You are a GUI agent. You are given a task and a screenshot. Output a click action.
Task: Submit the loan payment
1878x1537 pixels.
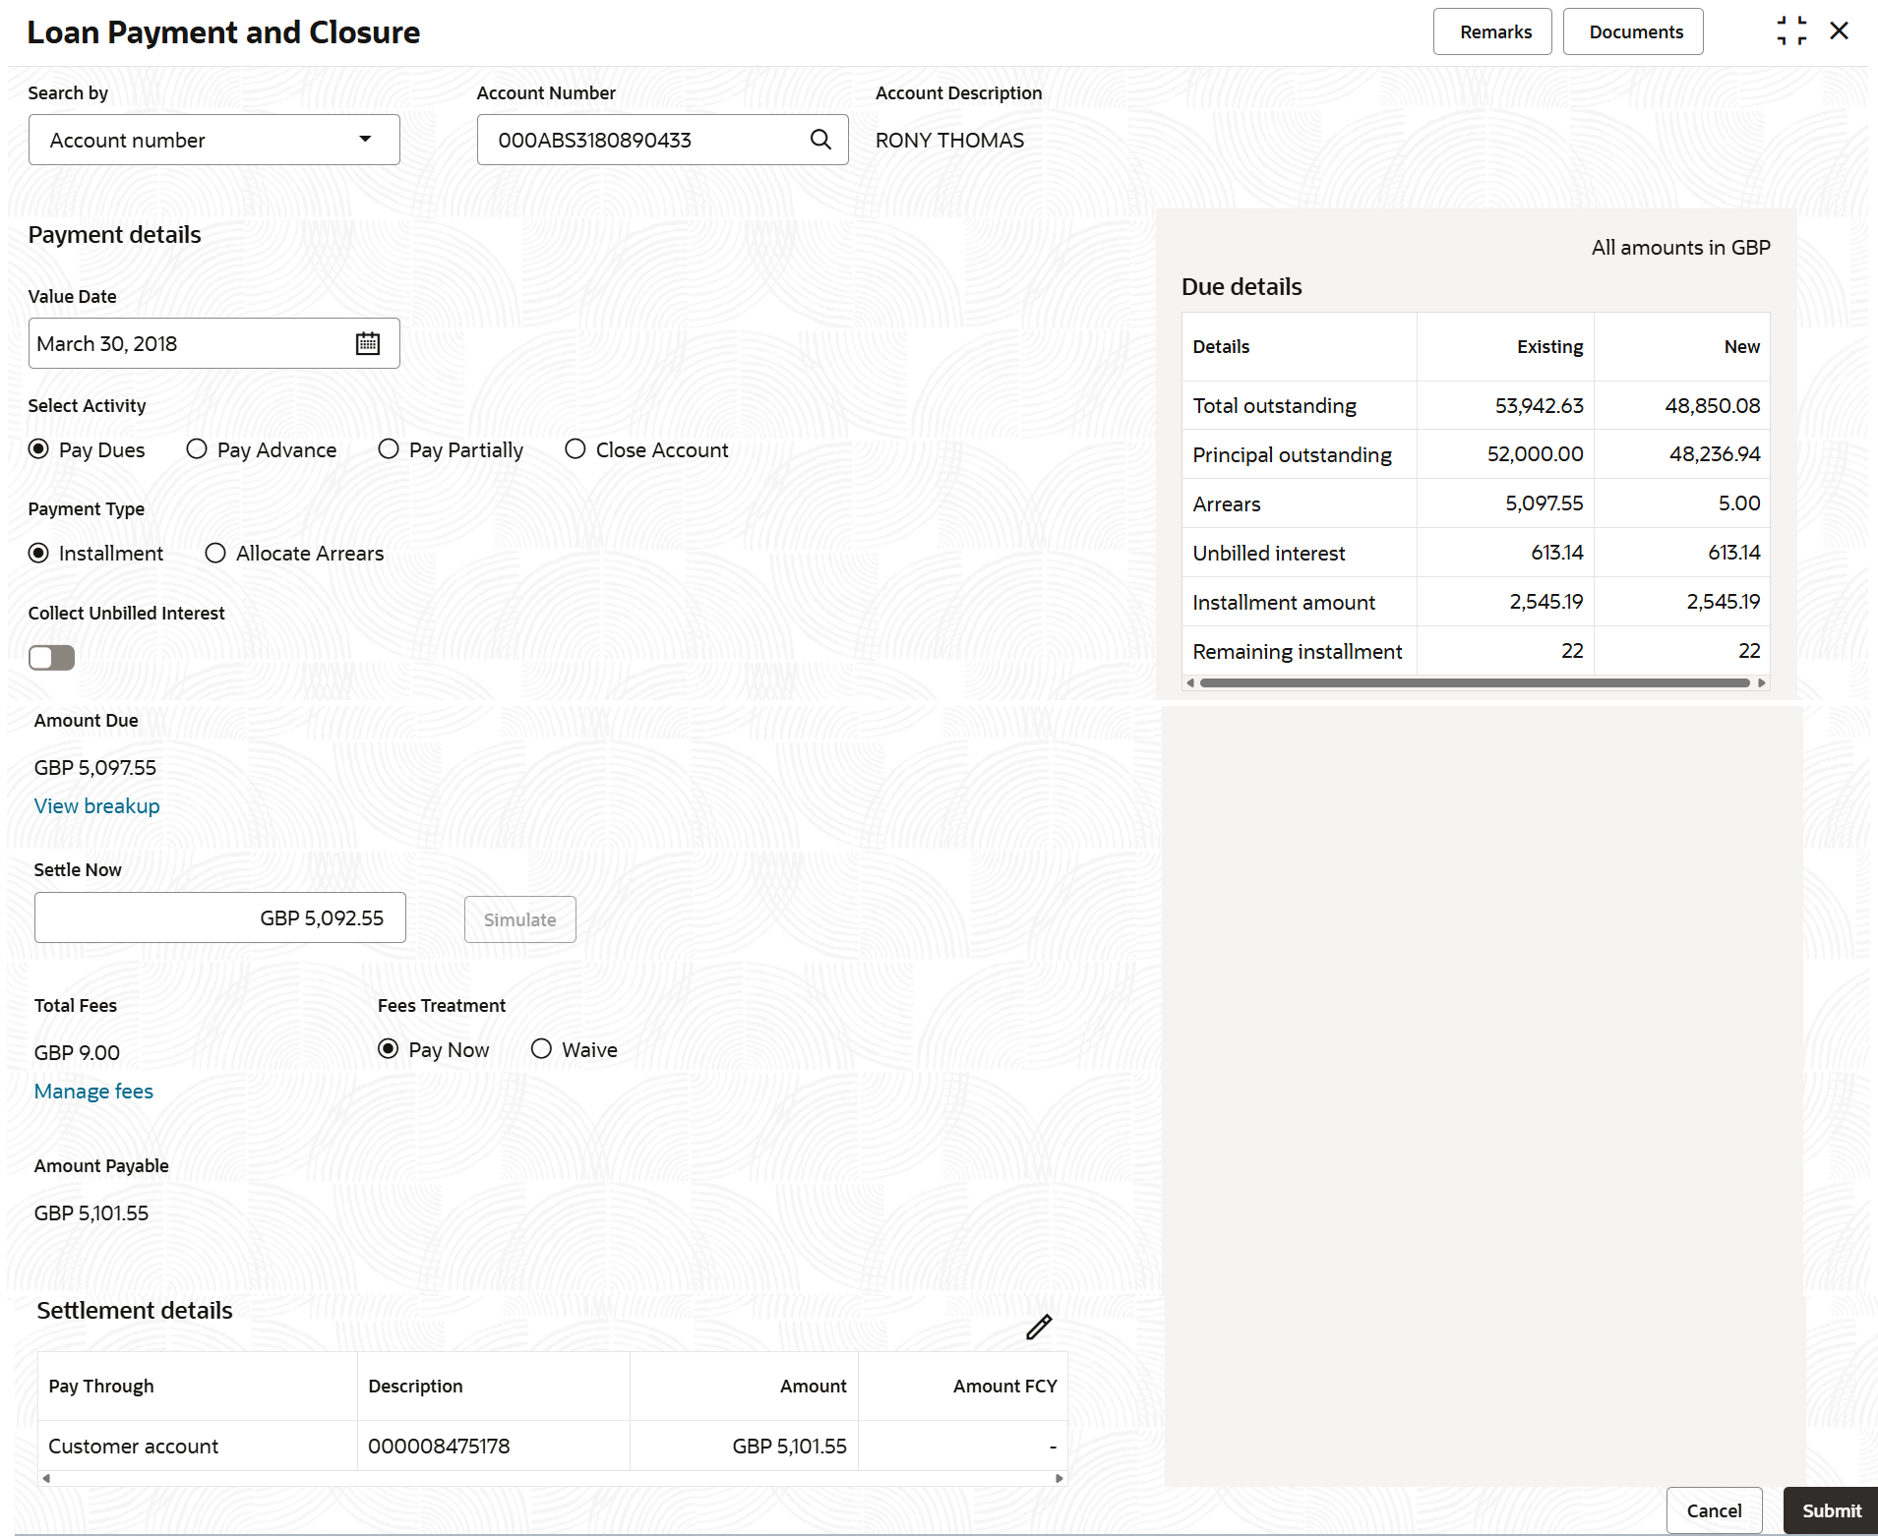pos(1831,1510)
